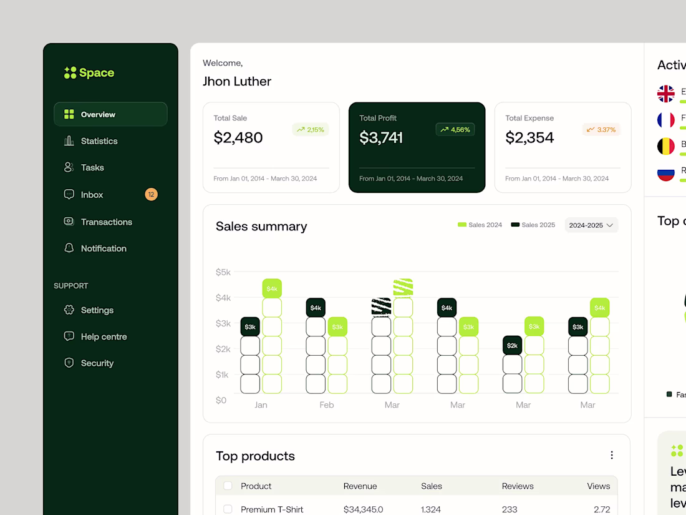Click the Total Expense trend arrow icon

(x=591, y=130)
